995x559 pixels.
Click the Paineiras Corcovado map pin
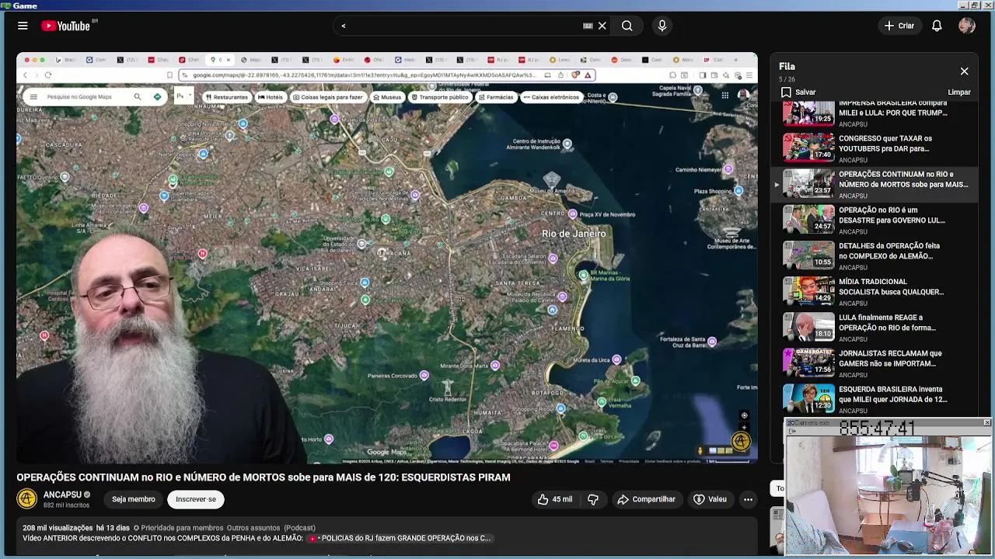point(424,376)
